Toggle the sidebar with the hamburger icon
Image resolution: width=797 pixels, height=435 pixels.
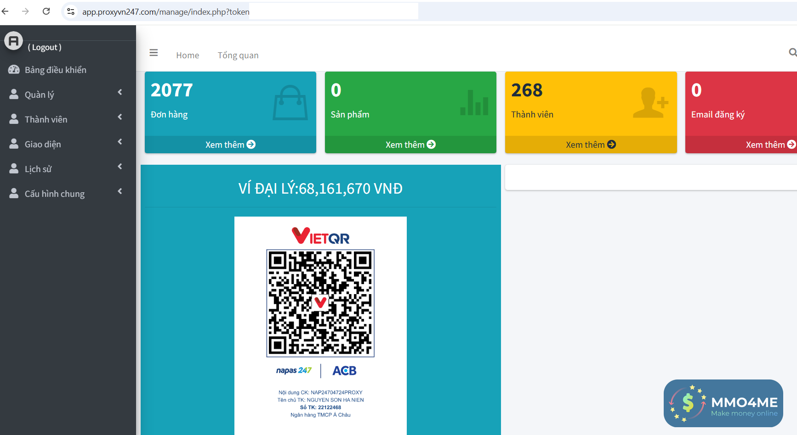click(154, 53)
